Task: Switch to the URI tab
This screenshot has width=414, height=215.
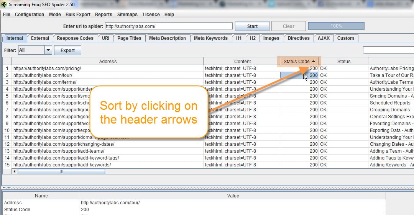Action: [x=106, y=38]
